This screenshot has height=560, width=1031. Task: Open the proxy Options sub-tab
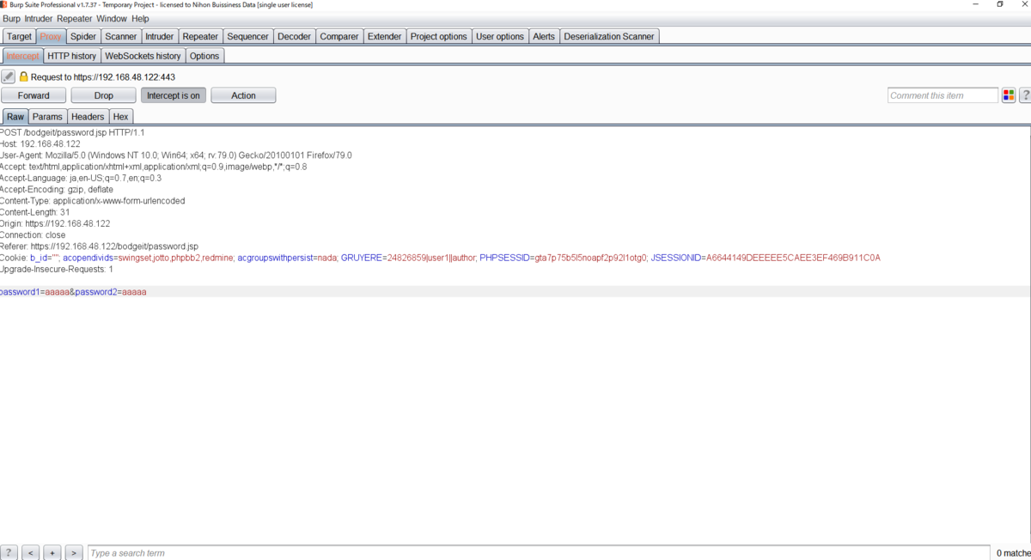(204, 56)
